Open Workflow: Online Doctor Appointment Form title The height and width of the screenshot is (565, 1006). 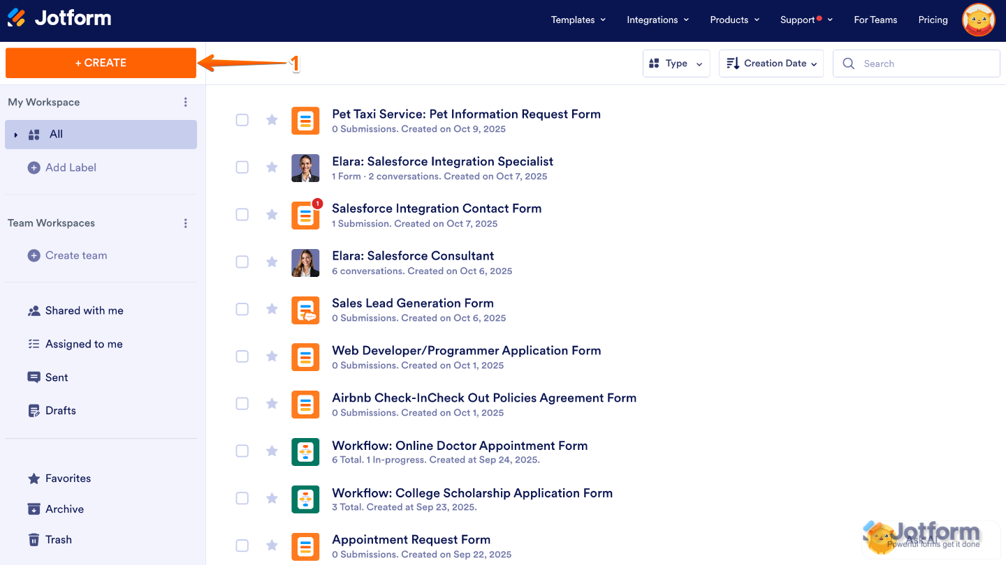pos(460,445)
